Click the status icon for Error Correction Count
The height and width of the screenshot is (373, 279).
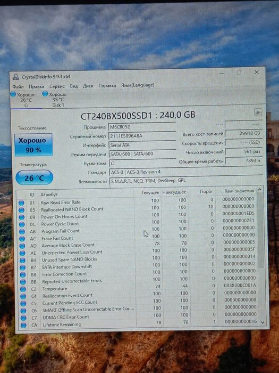22,274
